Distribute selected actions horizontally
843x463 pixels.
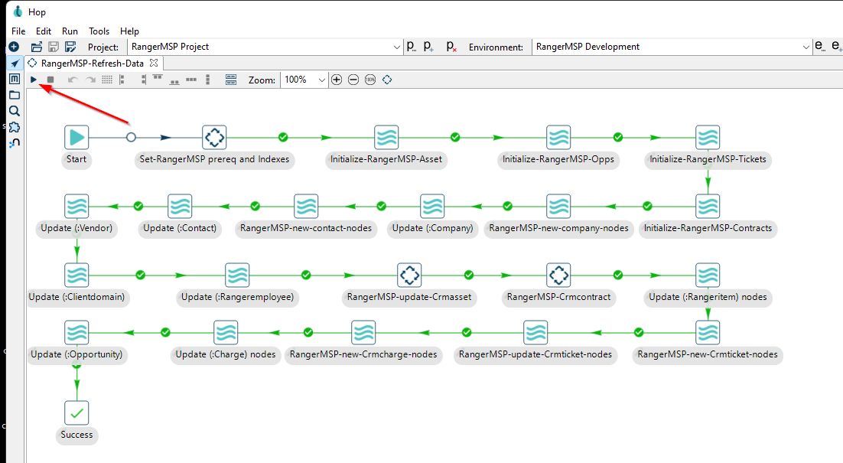(x=190, y=80)
